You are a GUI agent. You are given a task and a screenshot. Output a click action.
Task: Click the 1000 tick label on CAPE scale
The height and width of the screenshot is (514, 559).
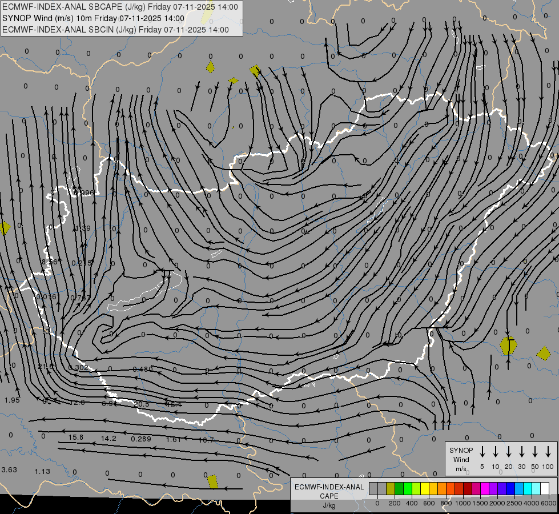click(463, 503)
